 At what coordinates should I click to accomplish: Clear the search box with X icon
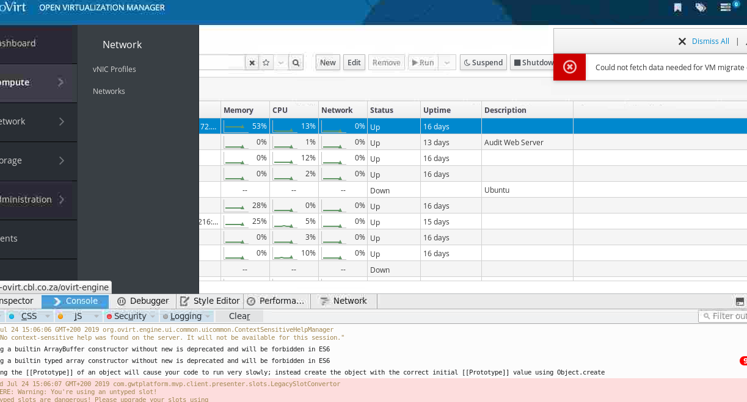[x=252, y=62]
